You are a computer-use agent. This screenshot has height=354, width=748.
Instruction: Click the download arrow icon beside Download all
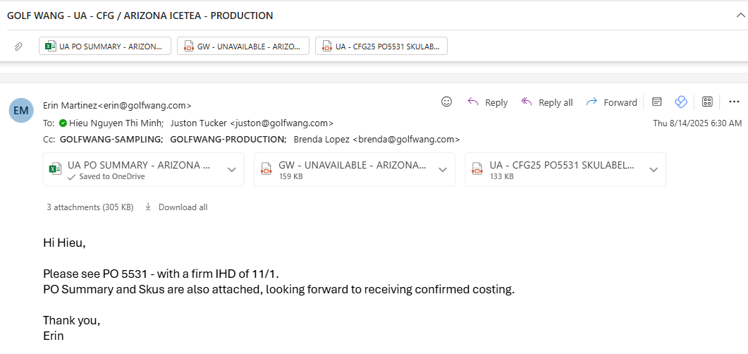[x=148, y=207]
